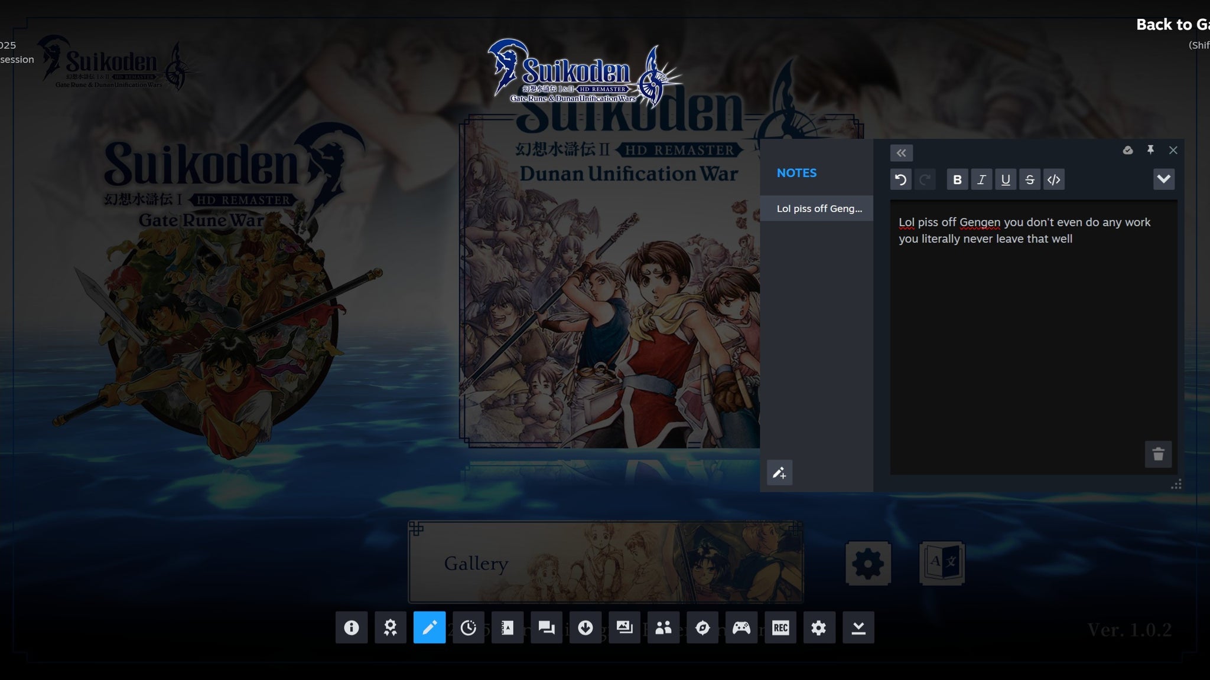This screenshot has width=1210, height=680.
Task: Toggle the pin to keep the note visible
Action: [1150, 151]
